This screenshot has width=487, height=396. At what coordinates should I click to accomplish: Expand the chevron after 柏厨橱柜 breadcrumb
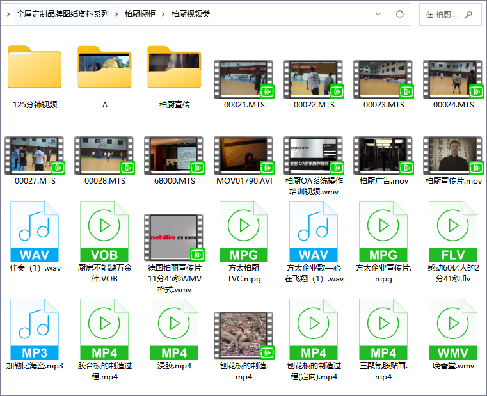(x=164, y=14)
